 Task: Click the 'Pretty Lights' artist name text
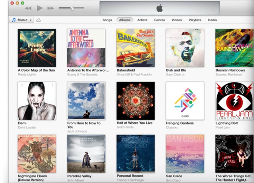(x=27, y=74)
